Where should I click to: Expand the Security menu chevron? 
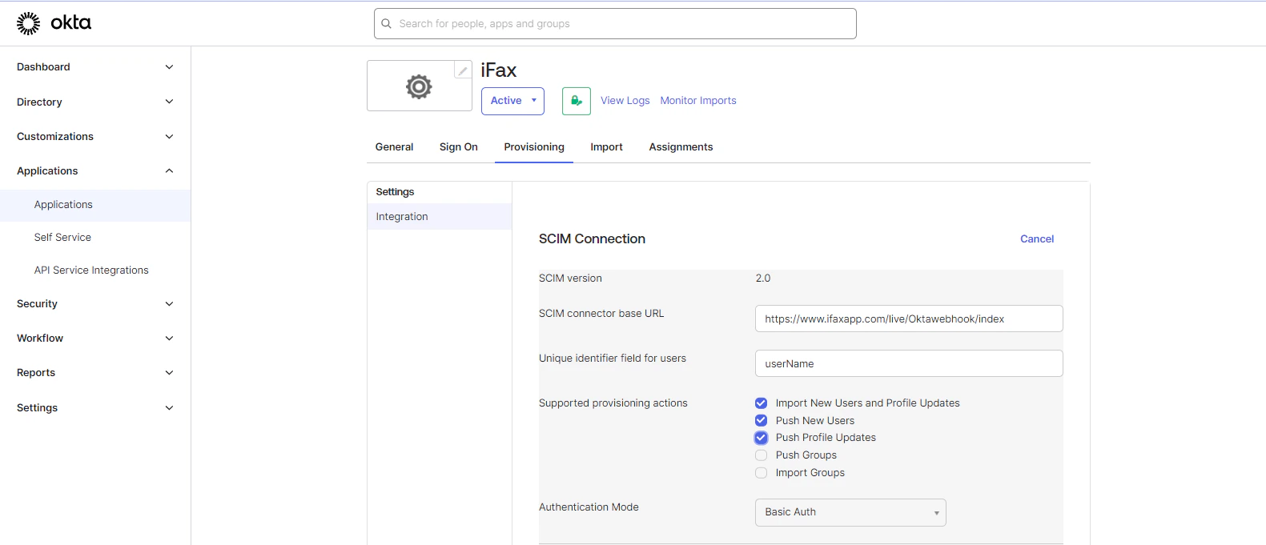(169, 304)
